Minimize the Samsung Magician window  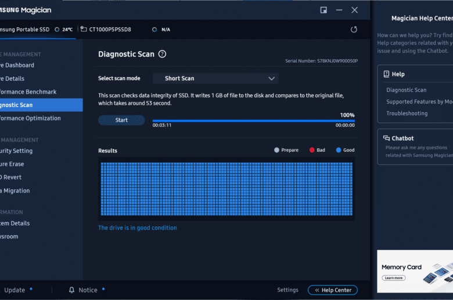[x=339, y=10]
